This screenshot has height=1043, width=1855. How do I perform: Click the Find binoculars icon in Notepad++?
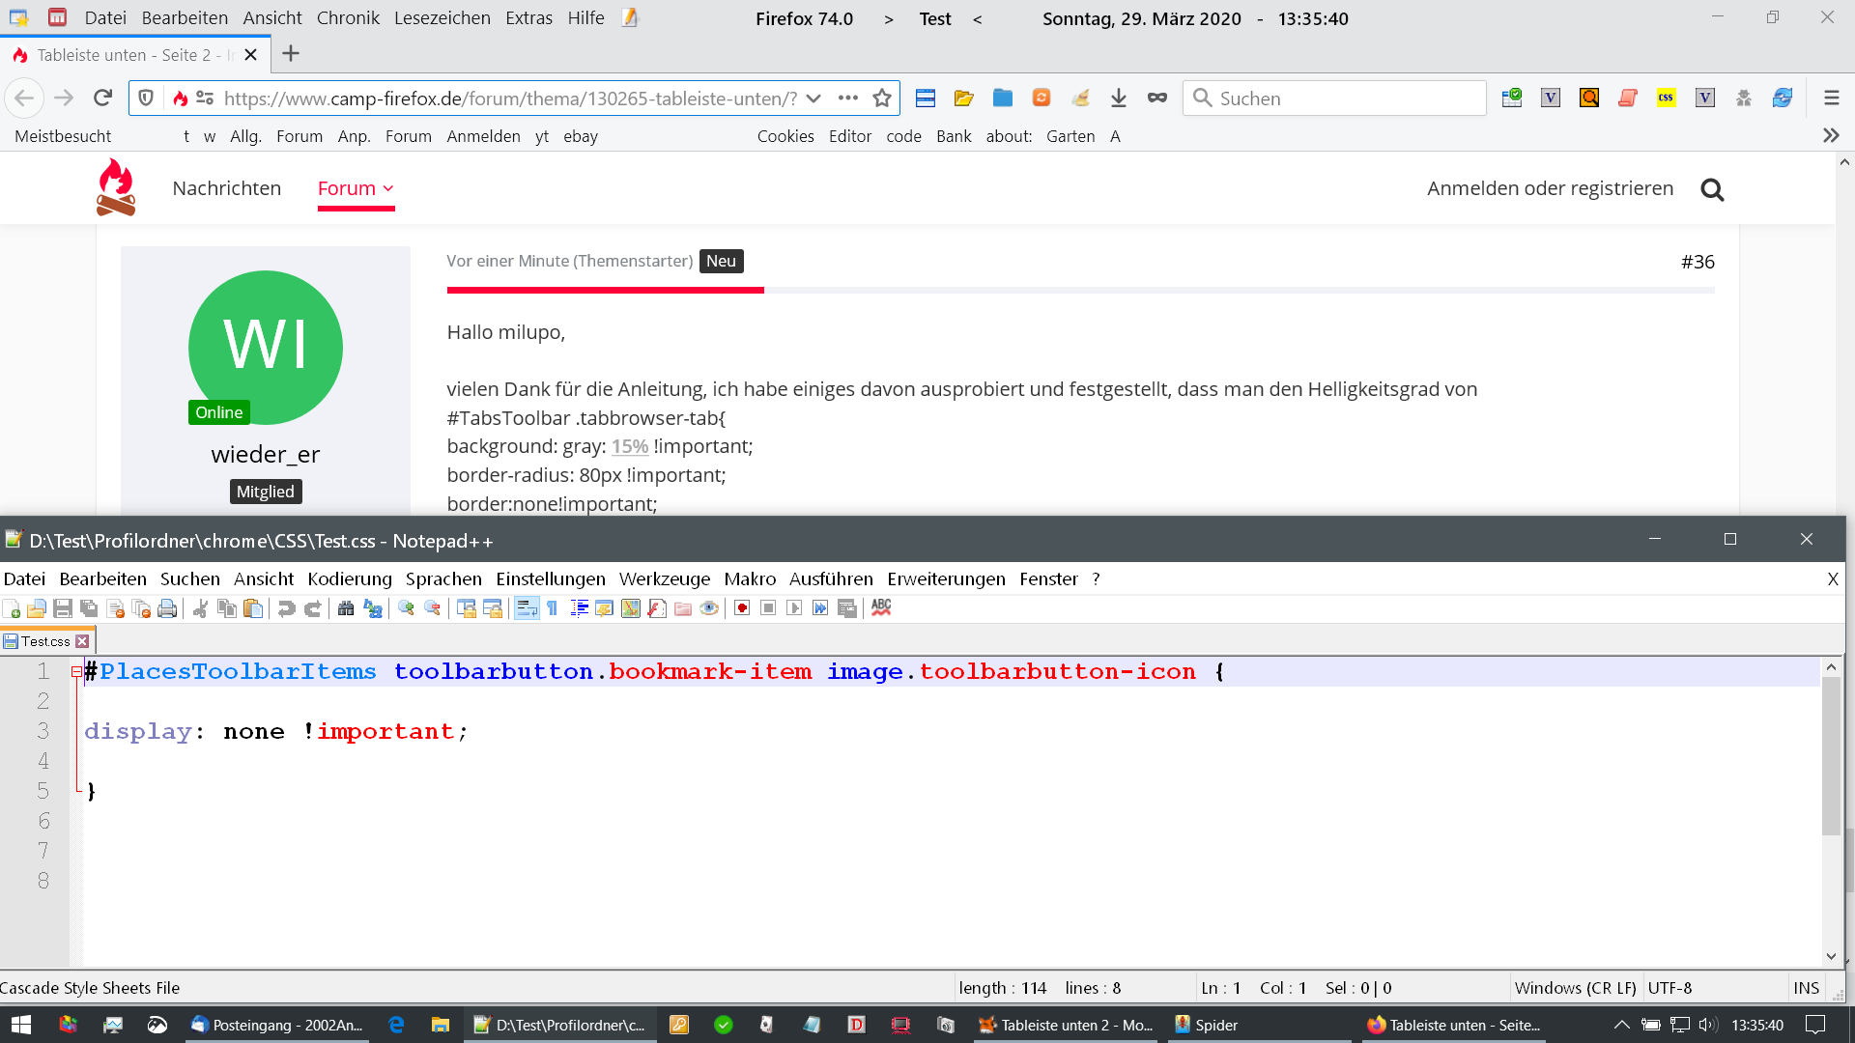coord(346,608)
